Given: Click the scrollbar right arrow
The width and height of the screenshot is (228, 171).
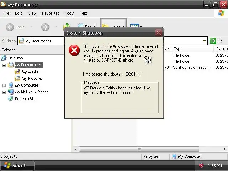Looking at the screenshot, I should [x=225, y=149].
